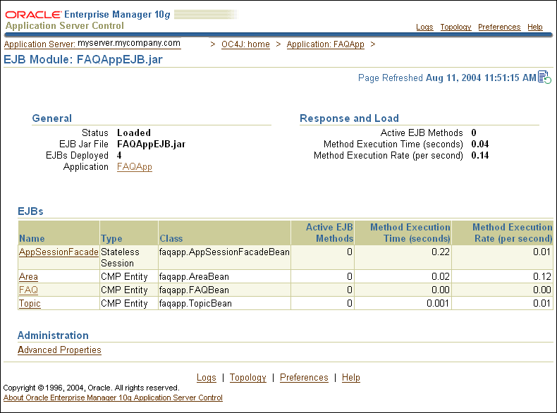
Task: Click the 0.12 execution rate value
Action: (x=542, y=277)
